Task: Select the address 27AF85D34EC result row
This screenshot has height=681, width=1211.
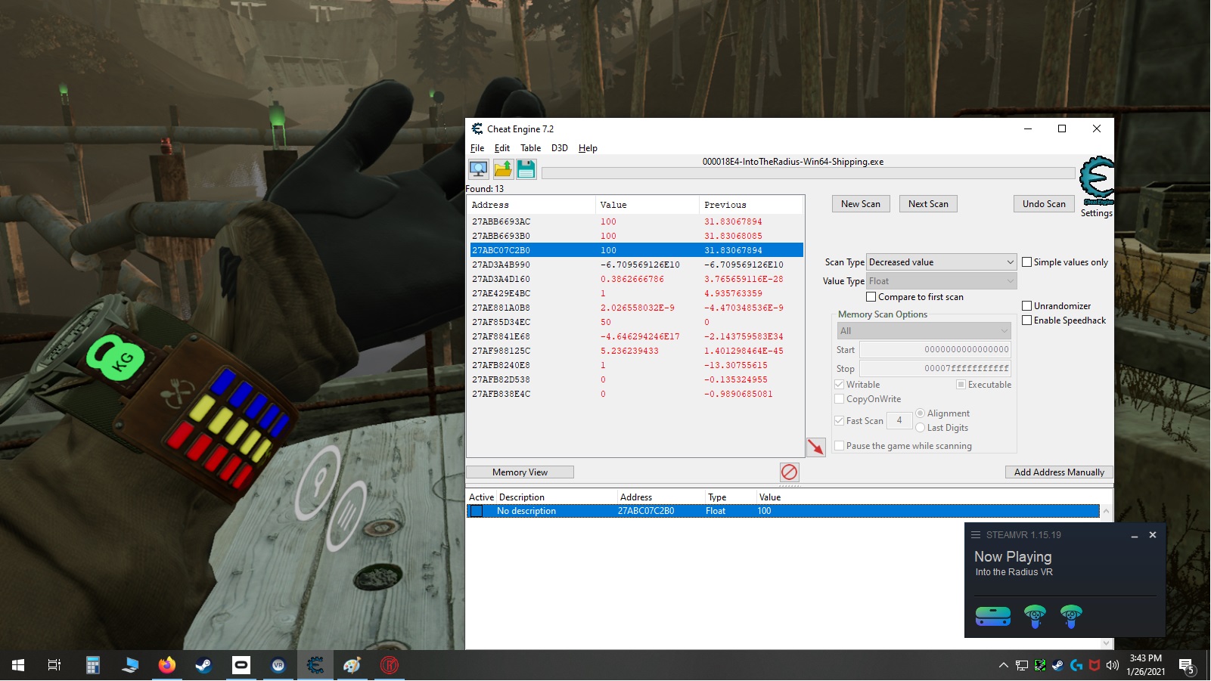Action: pyautogui.click(x=501, y=322)
